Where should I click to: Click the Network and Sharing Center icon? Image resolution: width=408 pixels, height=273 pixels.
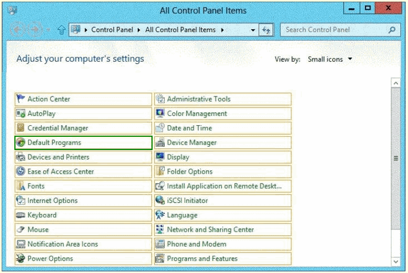160,229
